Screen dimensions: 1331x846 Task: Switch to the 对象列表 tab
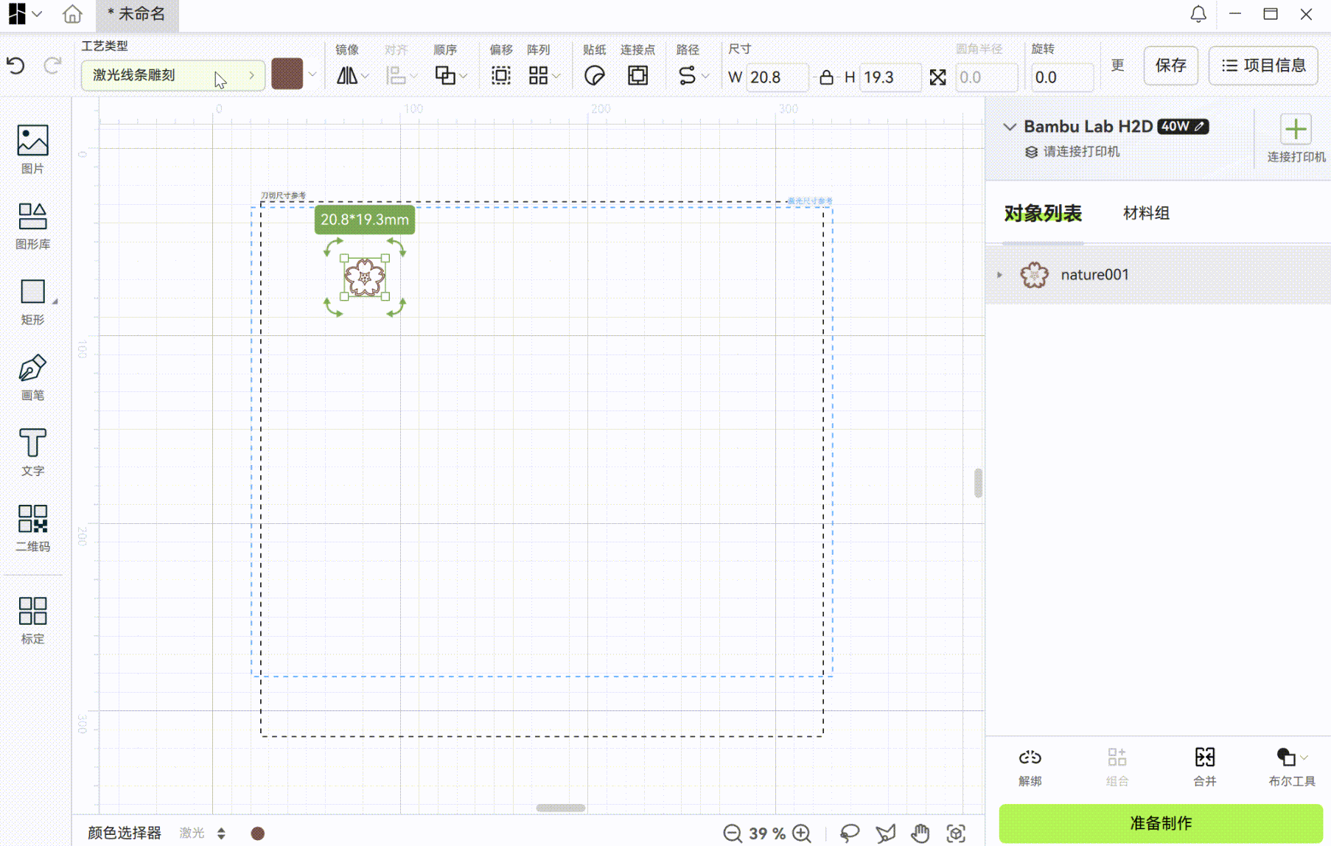pyautogui.click(x=1042, y=214)
